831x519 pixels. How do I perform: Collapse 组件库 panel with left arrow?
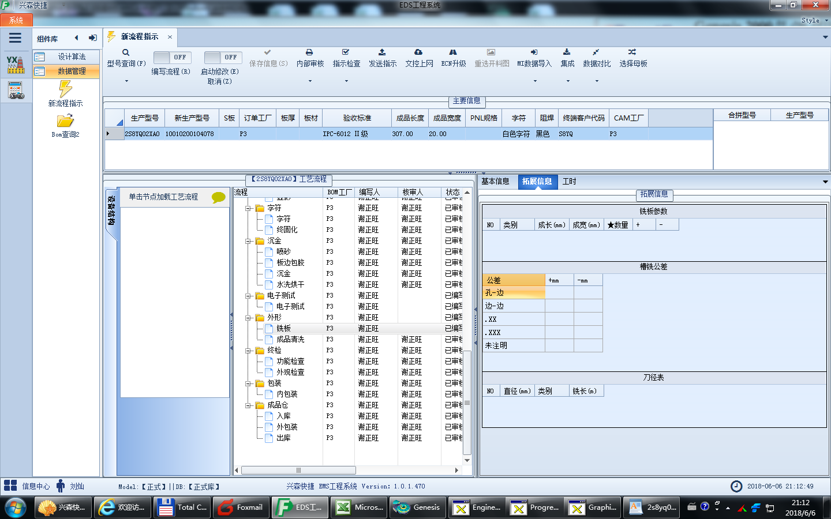click(76, 38)
